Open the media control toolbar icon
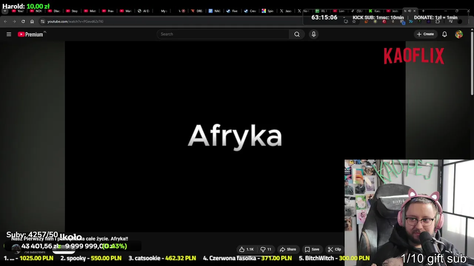 pos(451,21)
